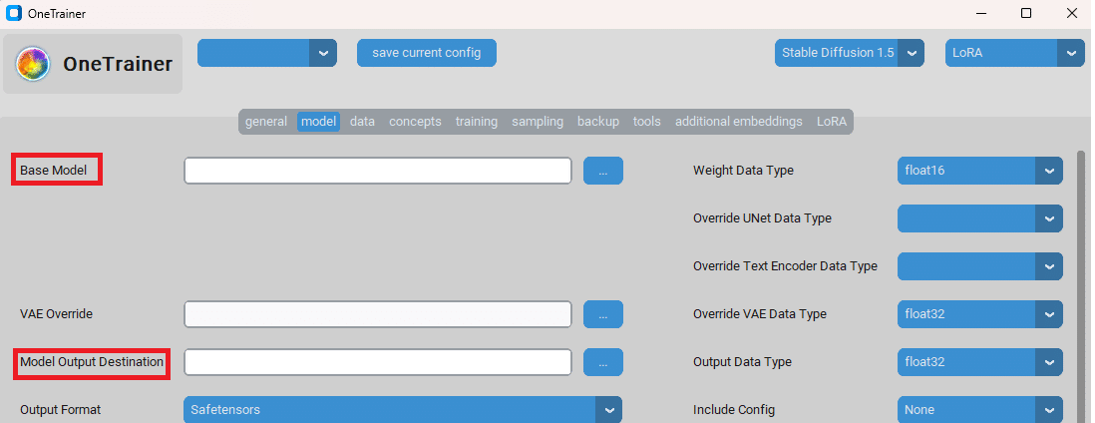This screenshot has height=423, width=1095.
Task: Open Override VAE Data Type float32 dropdown
Action: 979,314
